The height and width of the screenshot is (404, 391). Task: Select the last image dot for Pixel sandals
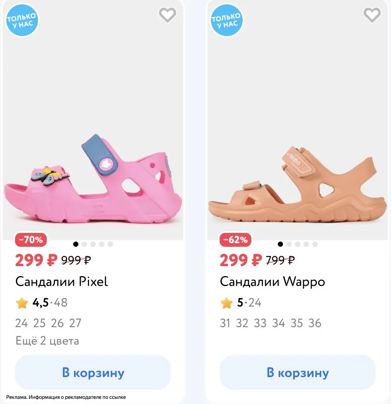pyautogui.click(x=110, y=244)
